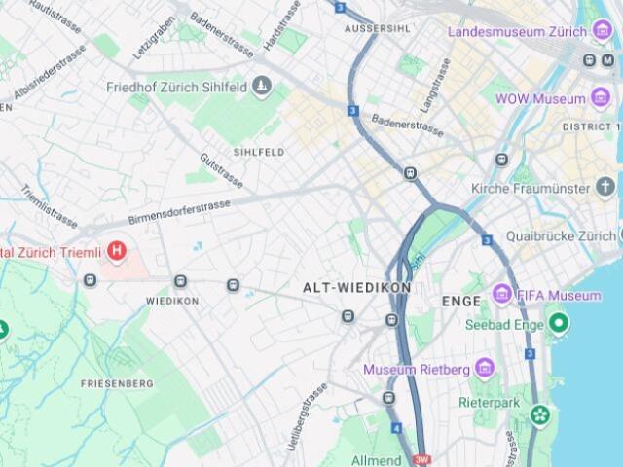Screen dimensions: 623x467
Task: Click the route 4 highway shield near Allmend
Action: (396, 428)
